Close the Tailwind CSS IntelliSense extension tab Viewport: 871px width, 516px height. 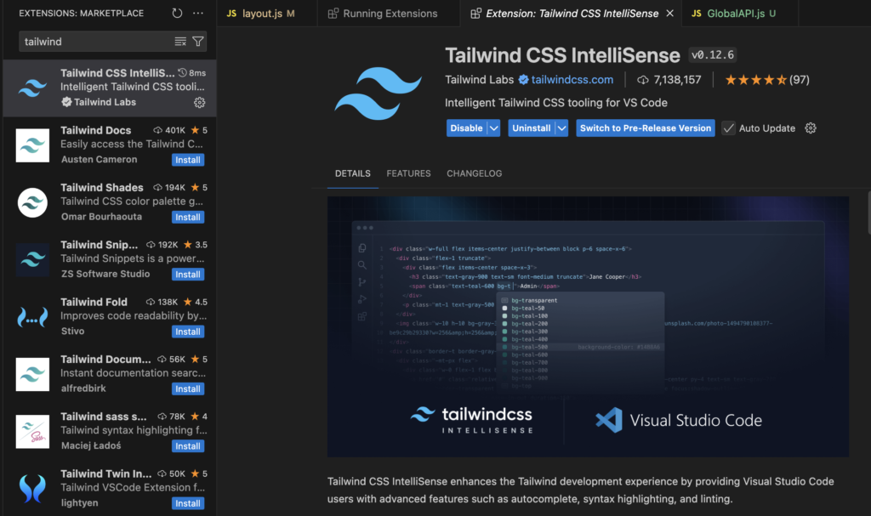(x=669, y=14)
